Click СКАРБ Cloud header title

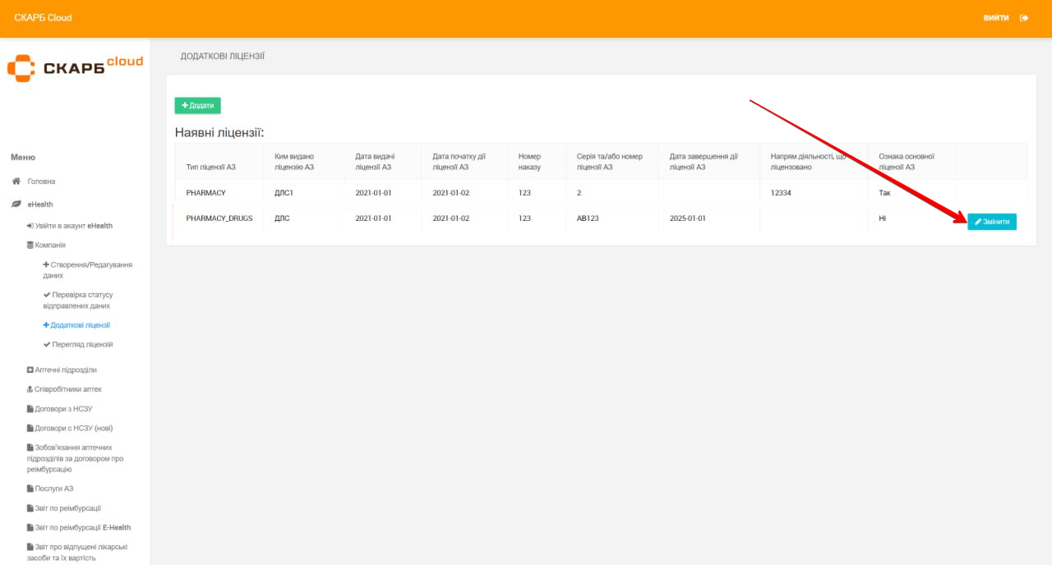coord(43,18)
